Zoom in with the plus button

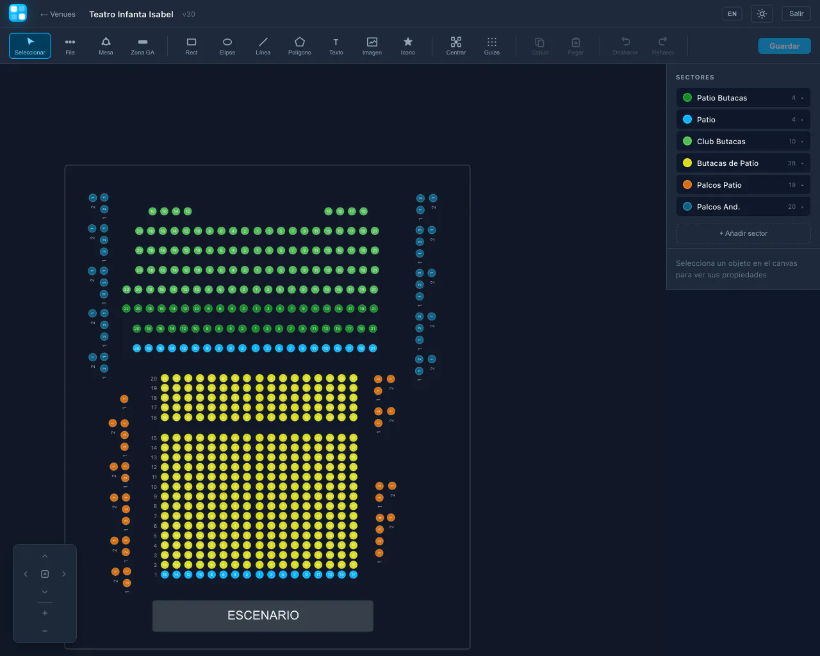coord(45,613)
